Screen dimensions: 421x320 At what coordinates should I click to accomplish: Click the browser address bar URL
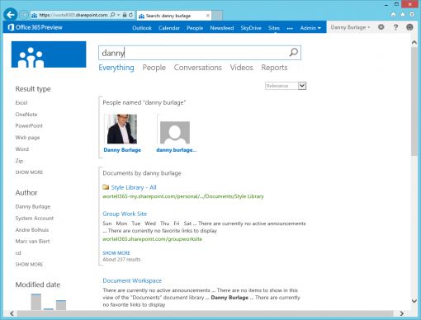point(73,15)
